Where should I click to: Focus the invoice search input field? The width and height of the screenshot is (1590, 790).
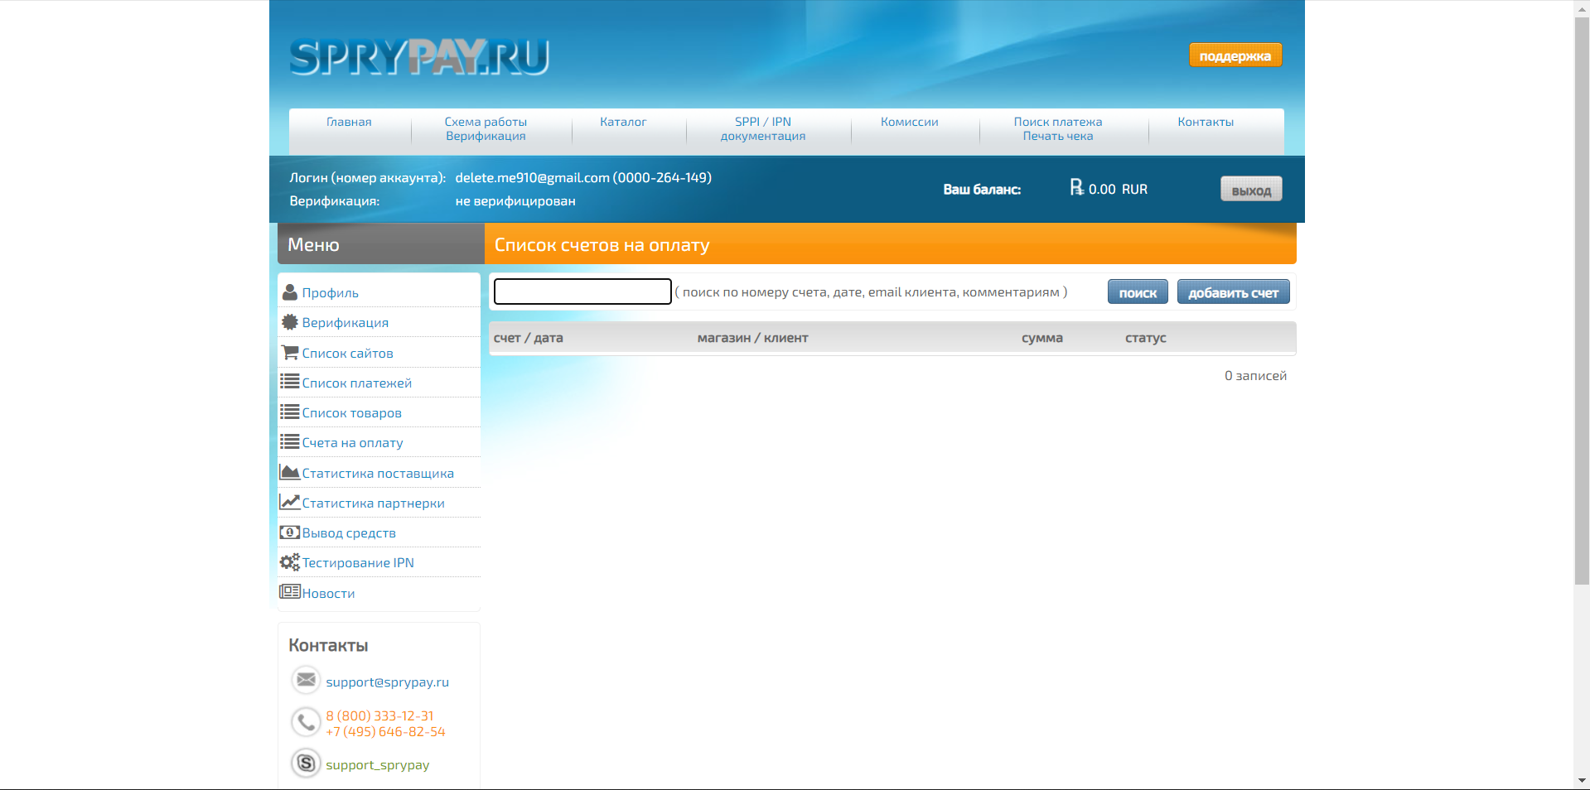click(582, 291)
